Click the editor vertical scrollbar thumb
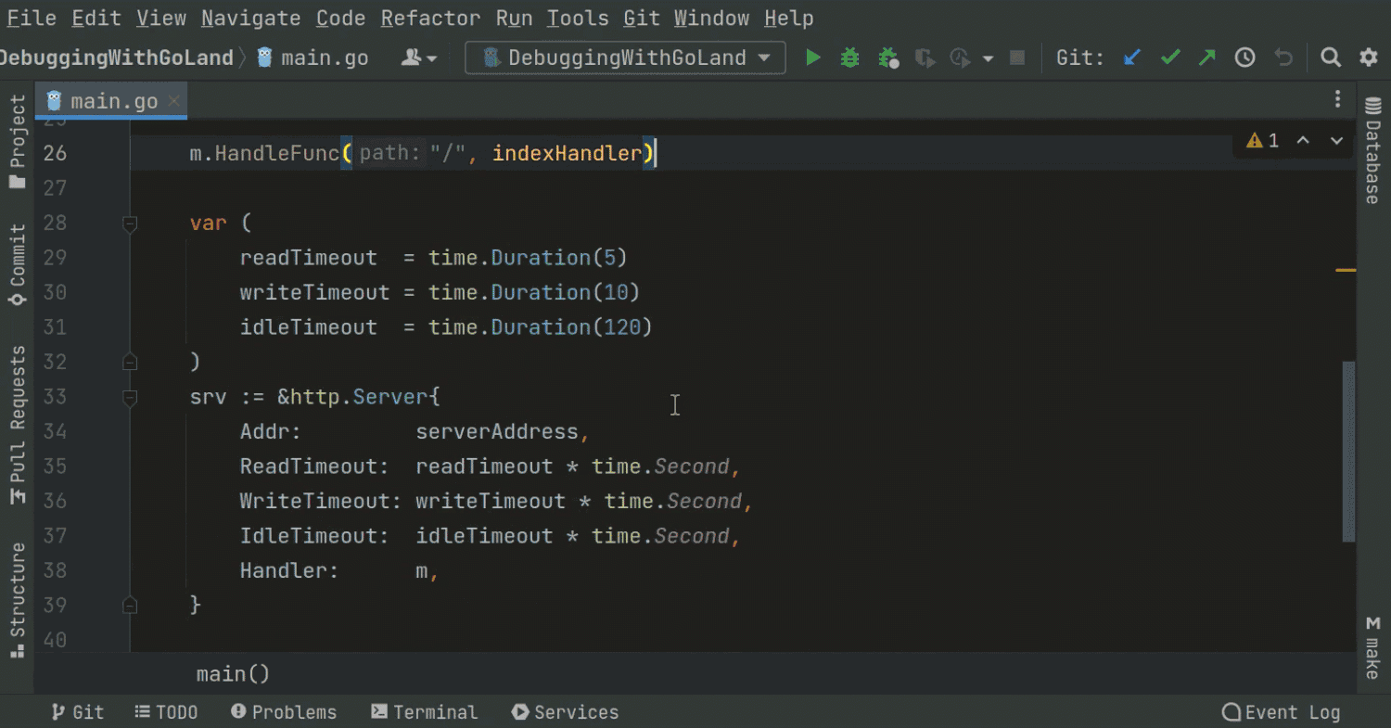 tap(1348, 451)
